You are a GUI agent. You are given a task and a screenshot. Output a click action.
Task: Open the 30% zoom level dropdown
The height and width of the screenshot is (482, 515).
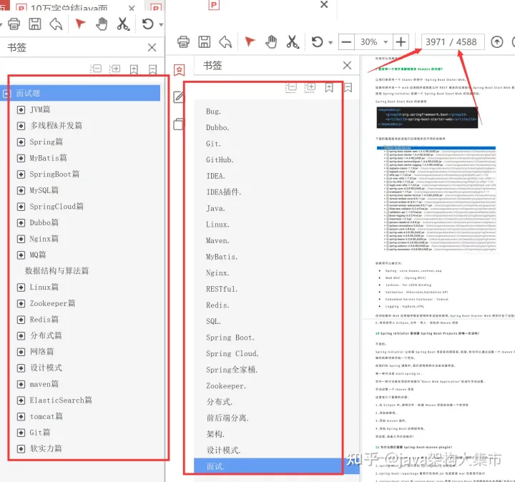click(x=386, y=42)
